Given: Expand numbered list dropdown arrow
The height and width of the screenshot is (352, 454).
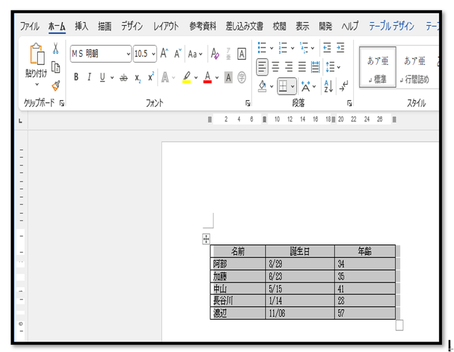Looking at the screenshot, I should click(x=293, y=48).
